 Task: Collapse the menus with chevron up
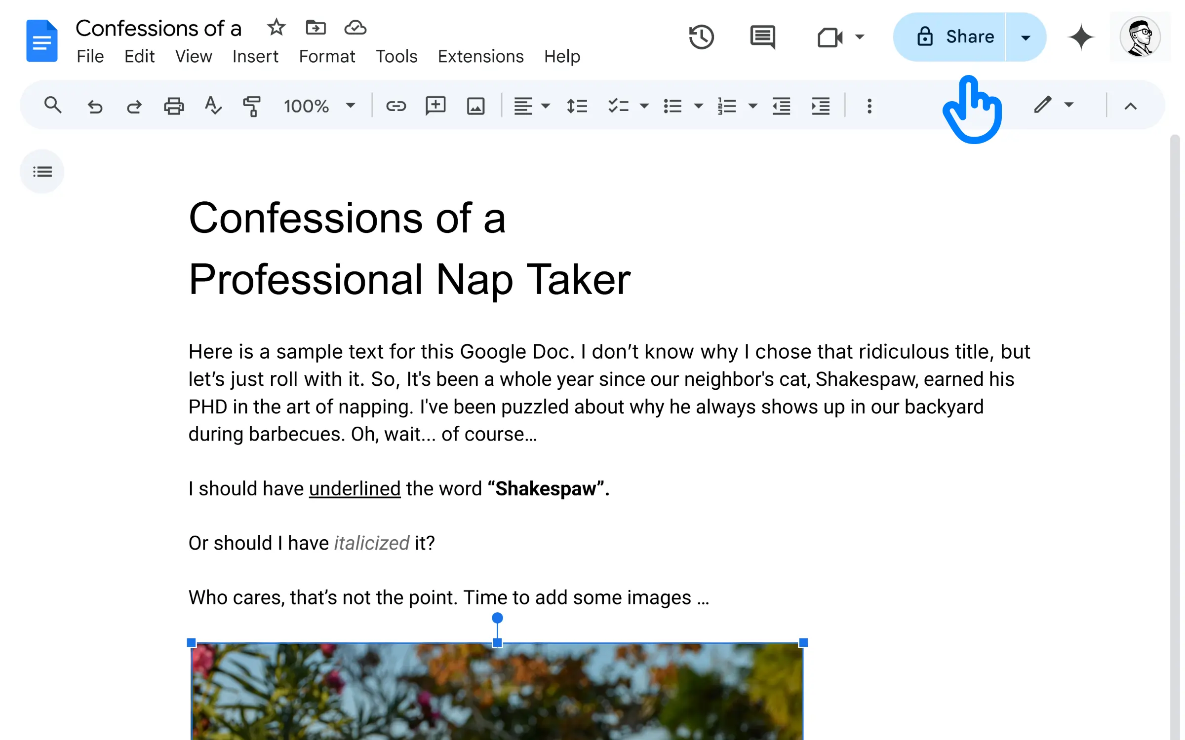[x=1130, y=106]
